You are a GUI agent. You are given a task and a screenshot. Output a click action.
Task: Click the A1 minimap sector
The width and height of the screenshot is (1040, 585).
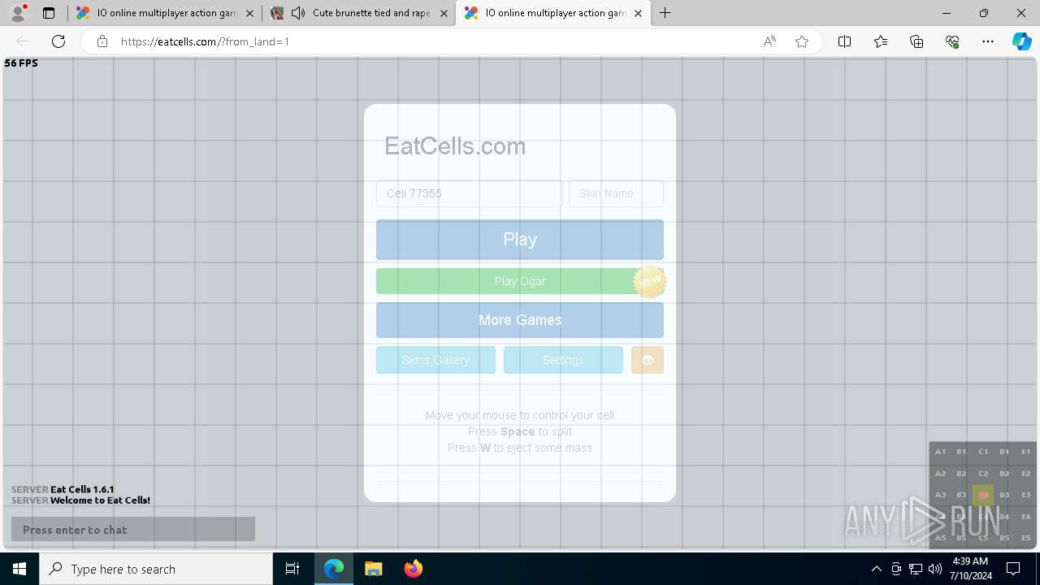click(940, 452)
